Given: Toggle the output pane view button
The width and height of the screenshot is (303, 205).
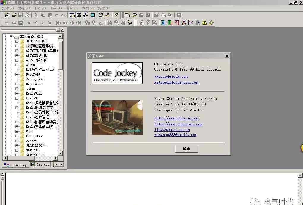Looking at the screenshot, I should click(79, 15).
